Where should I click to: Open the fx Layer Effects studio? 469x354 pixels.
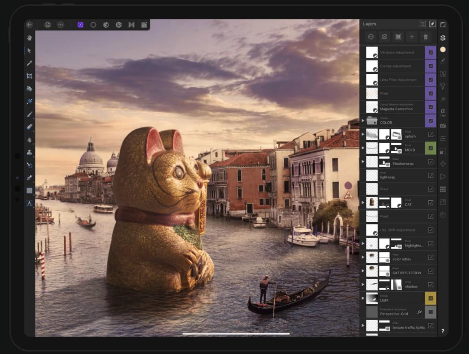pyautogui.click(x=443, y=99)
